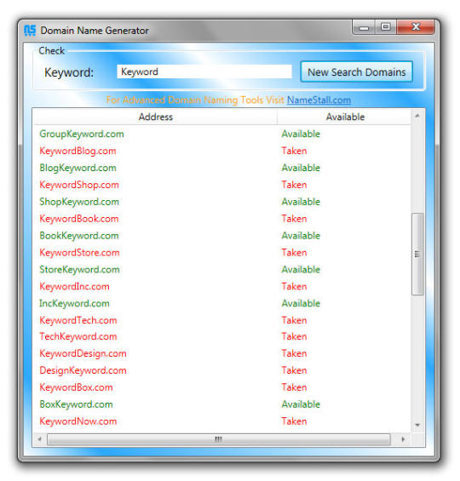Click the horizontal scrollbar right arrow
460x481 pixels.
(403, 439)
